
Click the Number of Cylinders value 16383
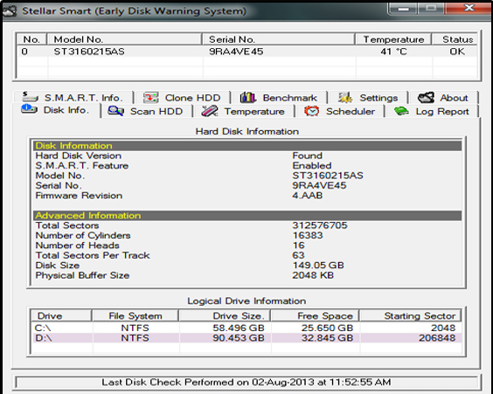[x=308, y=235]
